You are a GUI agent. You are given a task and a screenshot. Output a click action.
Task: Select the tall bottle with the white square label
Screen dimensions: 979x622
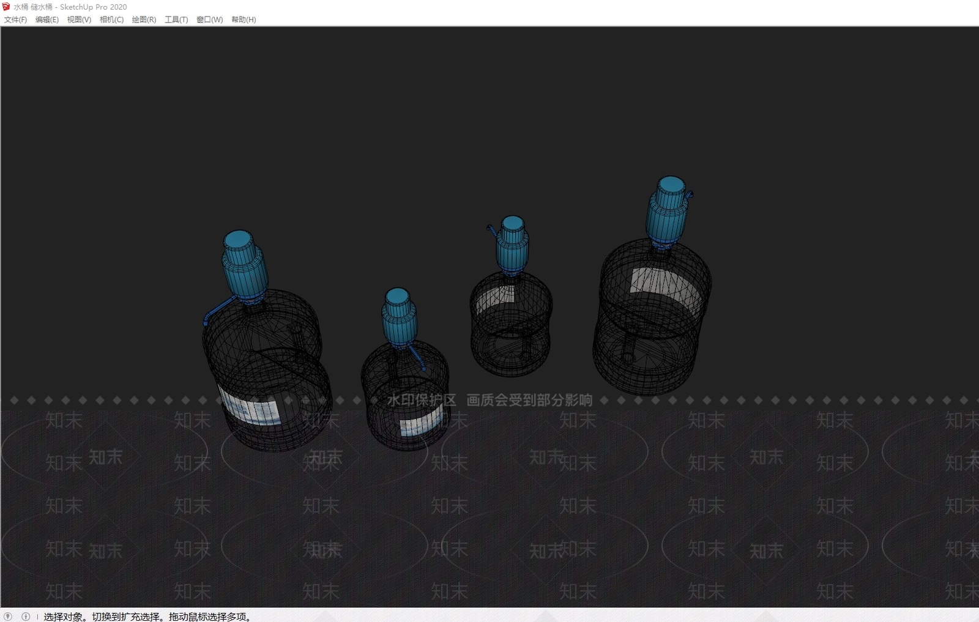652,285
